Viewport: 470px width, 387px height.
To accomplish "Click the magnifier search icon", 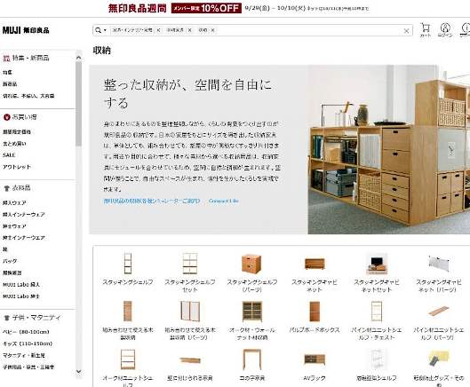I will (x=98, y=30).
